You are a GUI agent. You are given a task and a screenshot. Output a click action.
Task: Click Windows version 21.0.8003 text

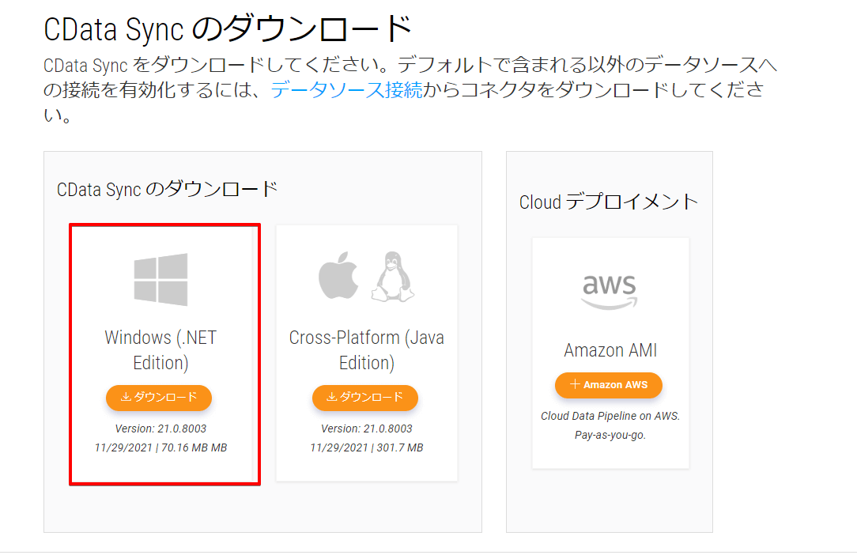coord(160,429)
